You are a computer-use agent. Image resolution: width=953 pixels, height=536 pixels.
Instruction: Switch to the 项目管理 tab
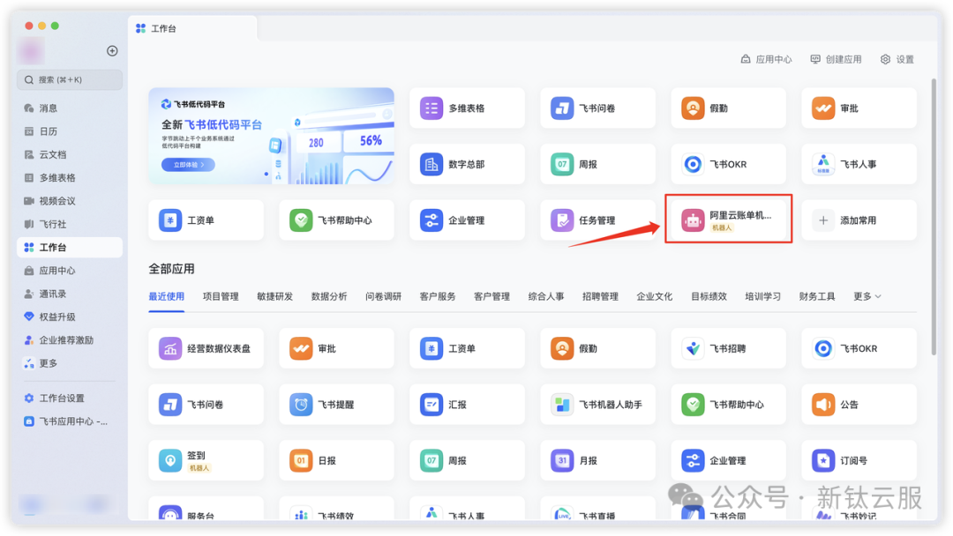[x=221, y=296]
